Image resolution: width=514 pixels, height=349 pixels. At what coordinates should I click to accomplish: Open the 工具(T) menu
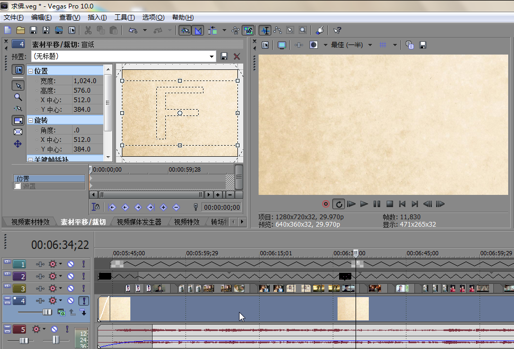pyautogui.click(x=124, y=17)
